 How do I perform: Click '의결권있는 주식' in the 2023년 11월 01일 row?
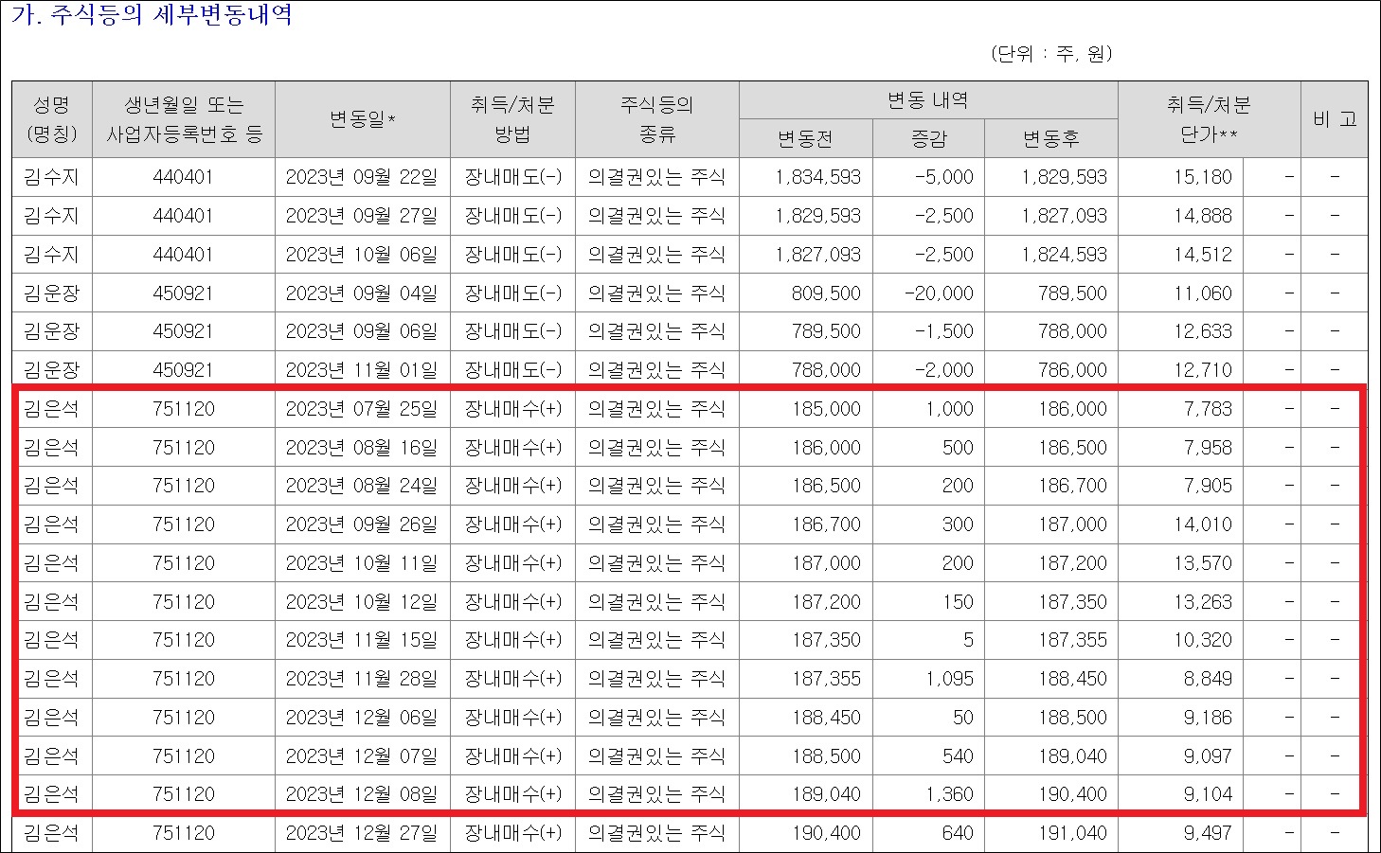click(x=656, y=370)
